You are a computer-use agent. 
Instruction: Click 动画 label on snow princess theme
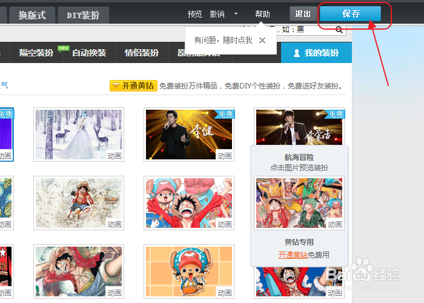[114, 156]
